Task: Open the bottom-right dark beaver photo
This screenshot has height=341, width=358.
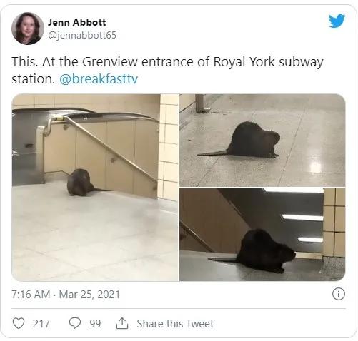Action: (x=262, y=235)
